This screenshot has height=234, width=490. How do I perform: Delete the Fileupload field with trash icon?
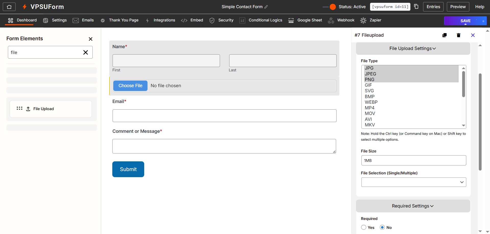point(459,35)
